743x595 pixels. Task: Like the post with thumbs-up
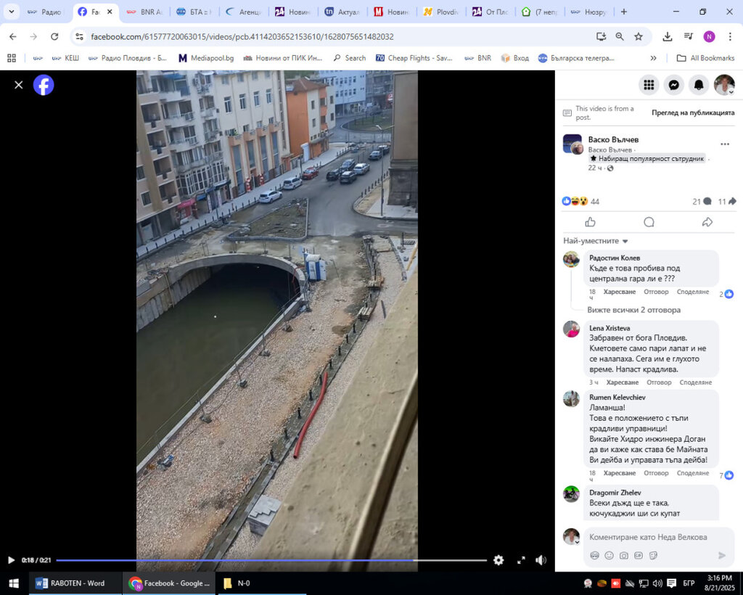pos(591,222)
